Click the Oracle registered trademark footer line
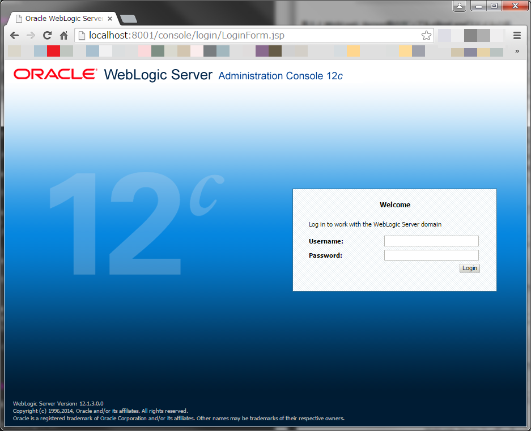 (x=179, y=419)
